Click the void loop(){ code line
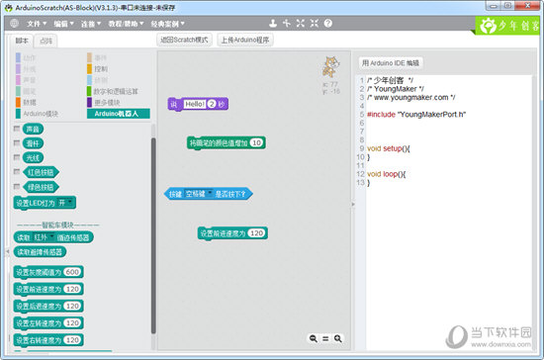The width and height of the screenshot is (544, 360). [x=387, y=174]
